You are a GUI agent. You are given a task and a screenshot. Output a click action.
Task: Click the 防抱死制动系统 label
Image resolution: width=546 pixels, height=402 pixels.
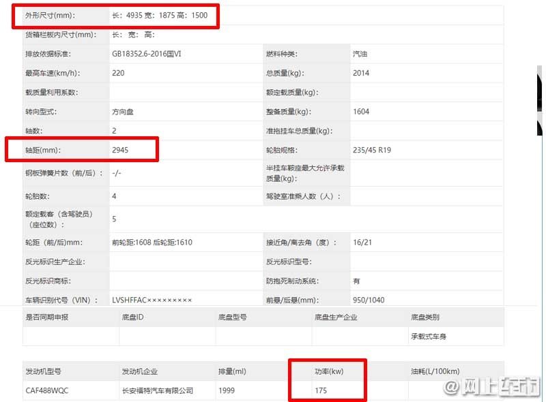pos(293,281)
